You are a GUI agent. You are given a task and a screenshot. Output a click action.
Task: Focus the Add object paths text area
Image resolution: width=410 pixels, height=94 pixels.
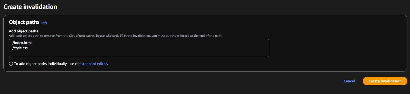pos(139,48)
